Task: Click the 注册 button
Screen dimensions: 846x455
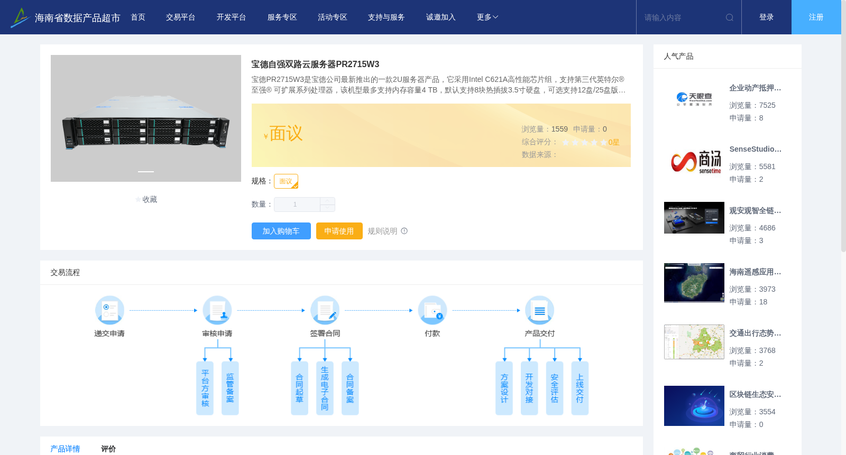Action: point(816,17)
